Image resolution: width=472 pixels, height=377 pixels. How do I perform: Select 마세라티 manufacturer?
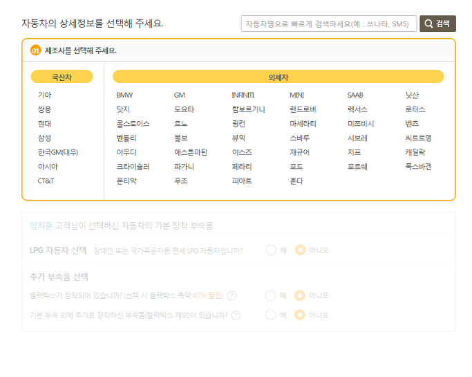pos(303,124)
